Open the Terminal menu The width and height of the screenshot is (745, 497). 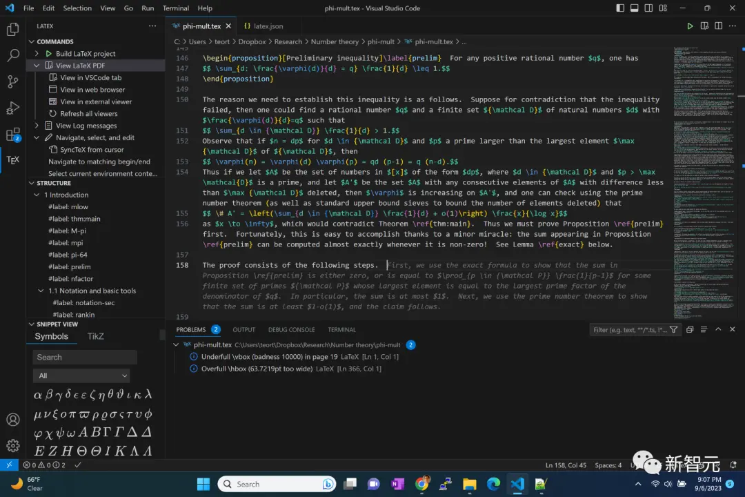[x=175, y=8]
